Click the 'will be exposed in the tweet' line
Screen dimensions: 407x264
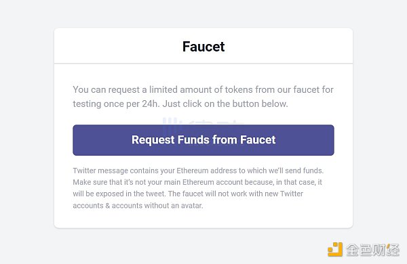pyautogui.click(x=188, y=194)
